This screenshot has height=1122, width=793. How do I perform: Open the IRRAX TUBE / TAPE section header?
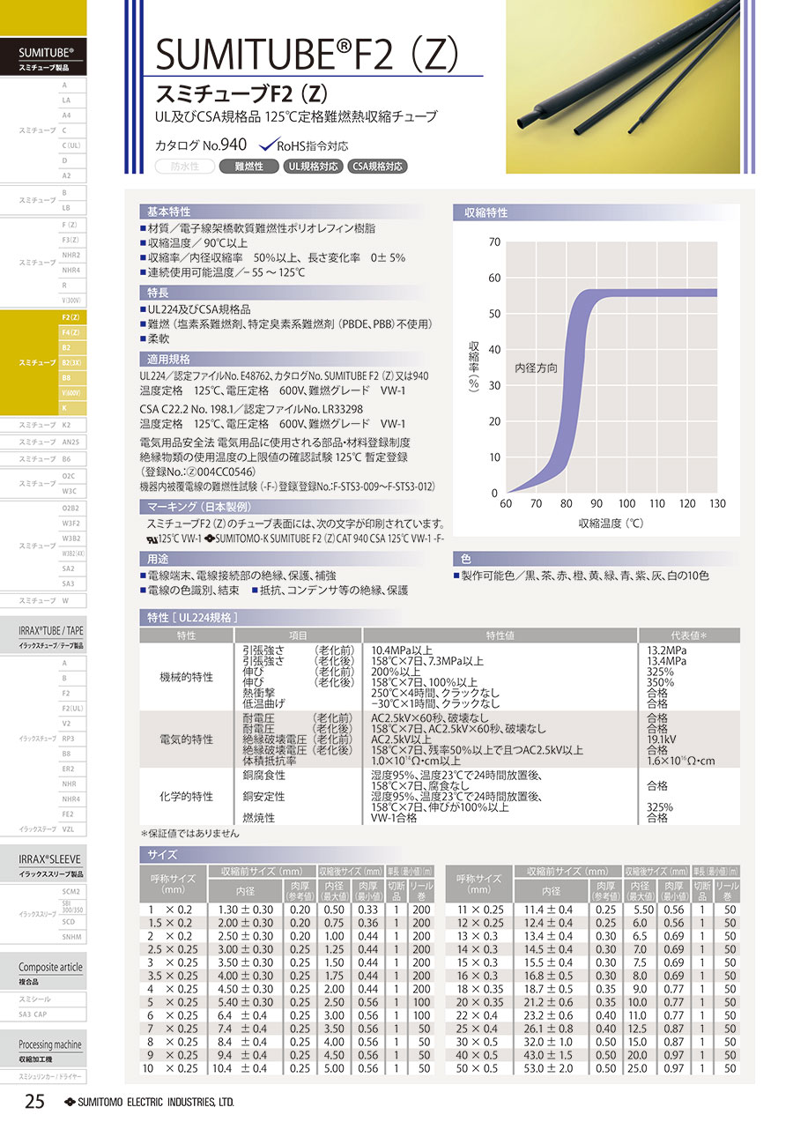(x=51, y=635)
